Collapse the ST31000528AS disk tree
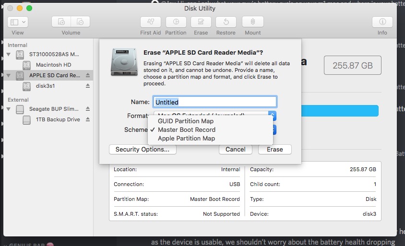This screenshot has width=405, height=246. click(x=9, y=55)
